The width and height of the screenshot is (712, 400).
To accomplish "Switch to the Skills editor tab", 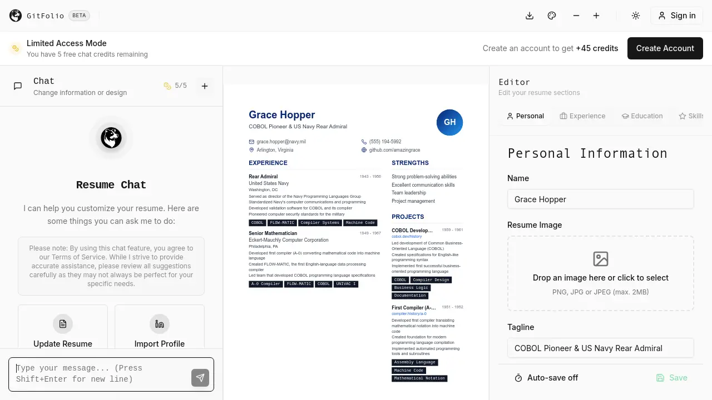I will tap(691, 116).
